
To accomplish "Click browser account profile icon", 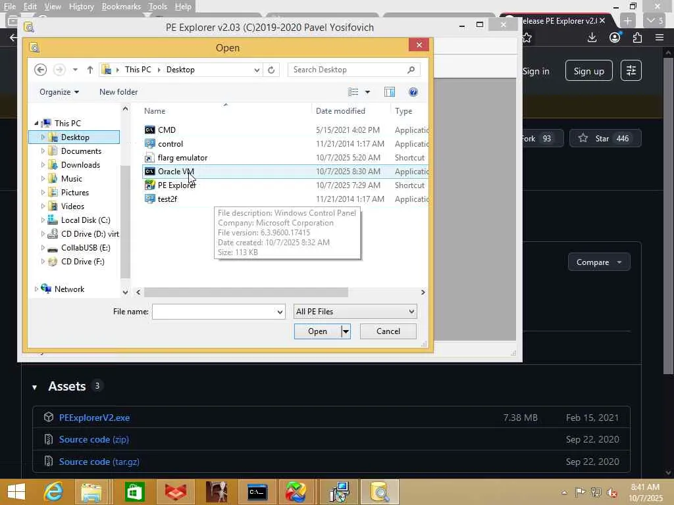I will pos(615,37).
